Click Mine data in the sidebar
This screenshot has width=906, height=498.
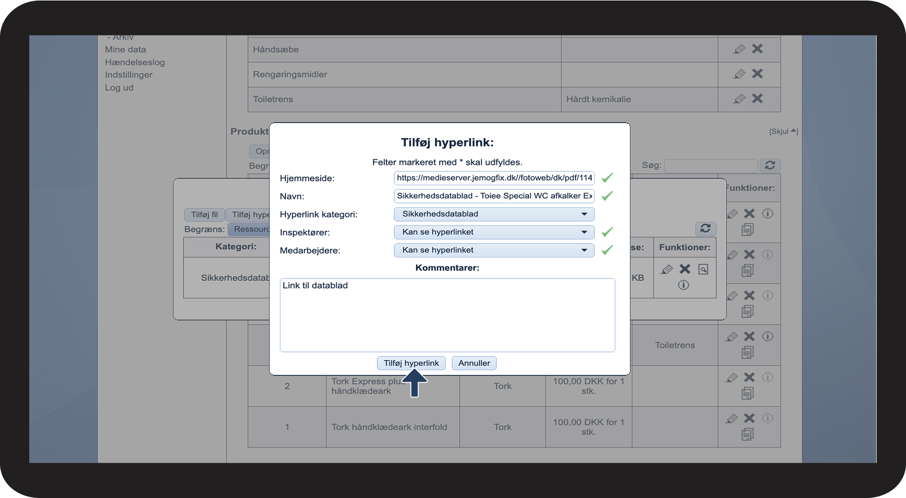pos(126,49)
